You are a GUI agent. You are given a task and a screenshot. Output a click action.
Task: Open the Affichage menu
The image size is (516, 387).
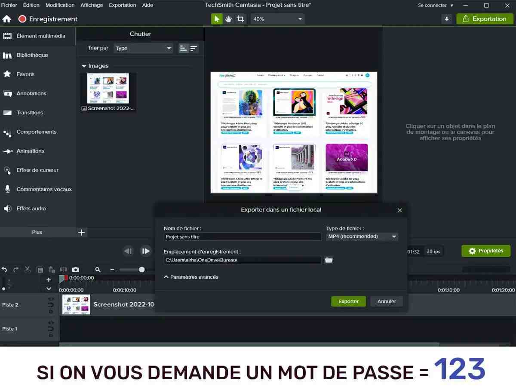[x=92, y=5]
